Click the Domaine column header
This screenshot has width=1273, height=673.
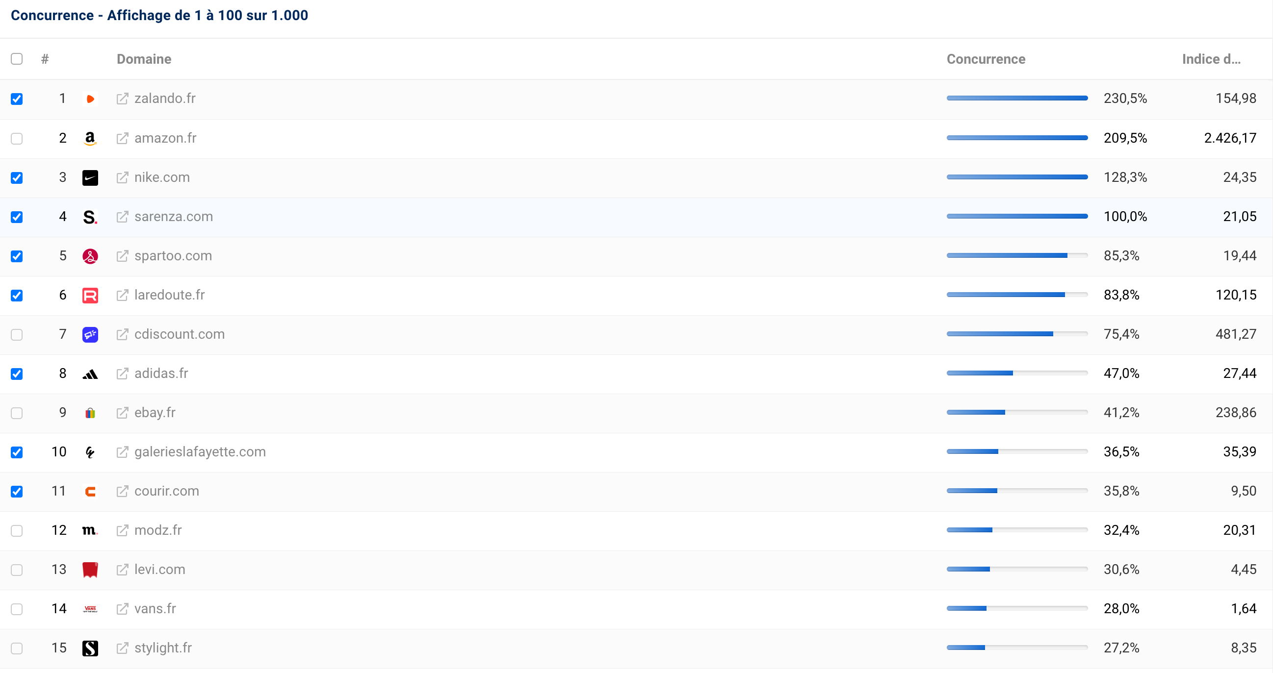coord(144,59)
